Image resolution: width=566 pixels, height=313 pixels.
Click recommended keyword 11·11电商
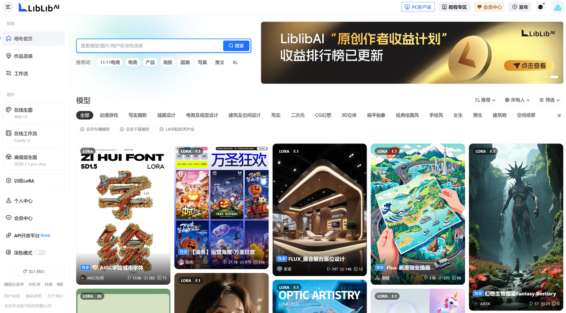point(110,62)
